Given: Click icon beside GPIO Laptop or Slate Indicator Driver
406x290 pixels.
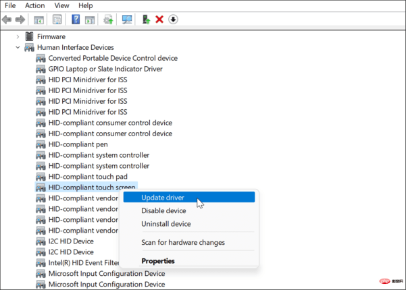Looking at the screenshot, I should coord(41,69).
